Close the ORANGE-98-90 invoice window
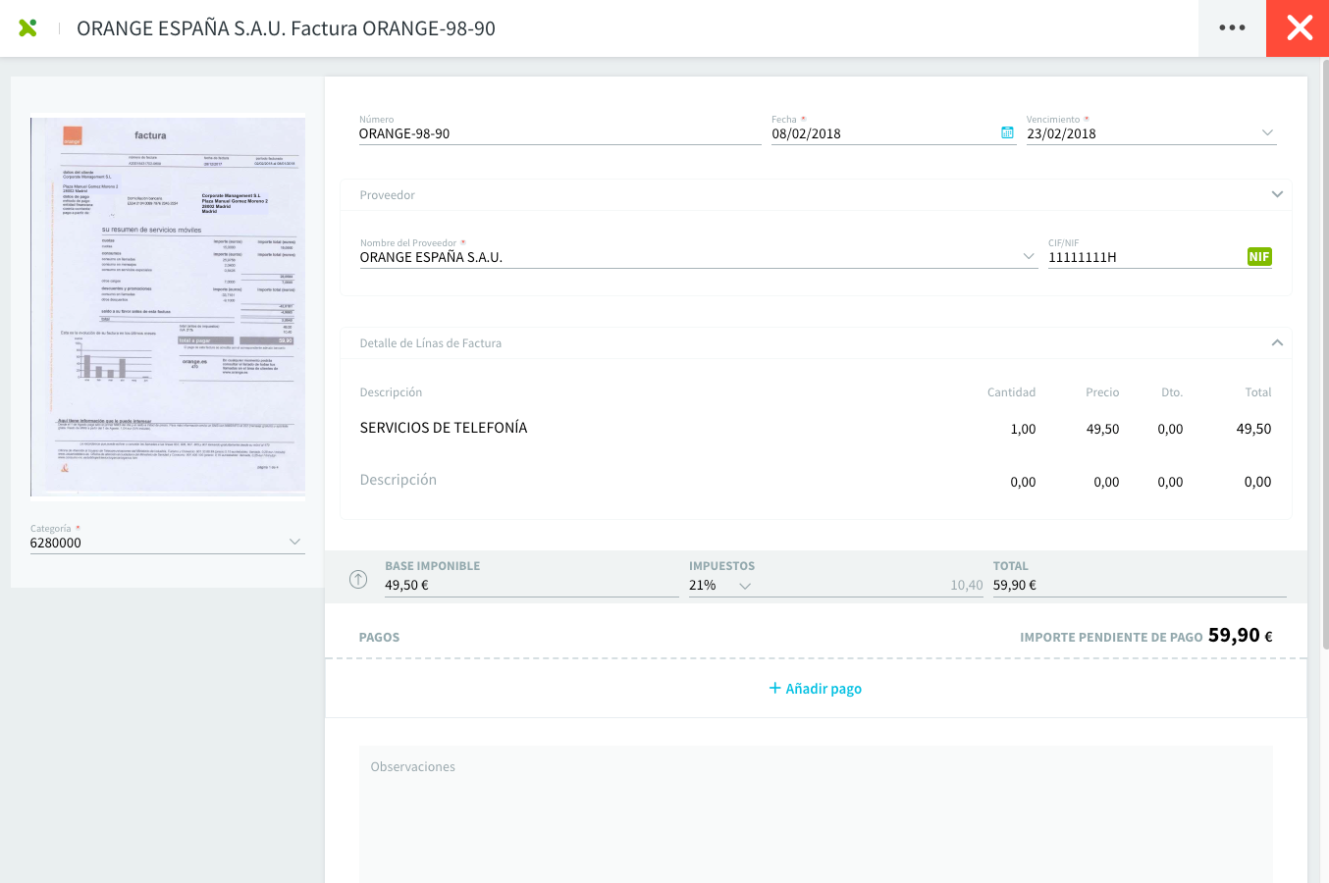 [1298, 27]
